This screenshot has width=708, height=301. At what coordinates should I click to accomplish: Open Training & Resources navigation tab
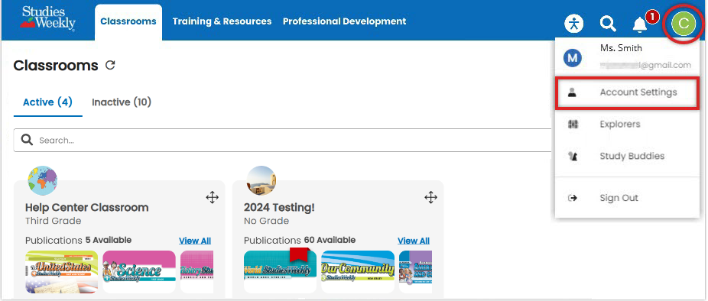tap(222, 21)
